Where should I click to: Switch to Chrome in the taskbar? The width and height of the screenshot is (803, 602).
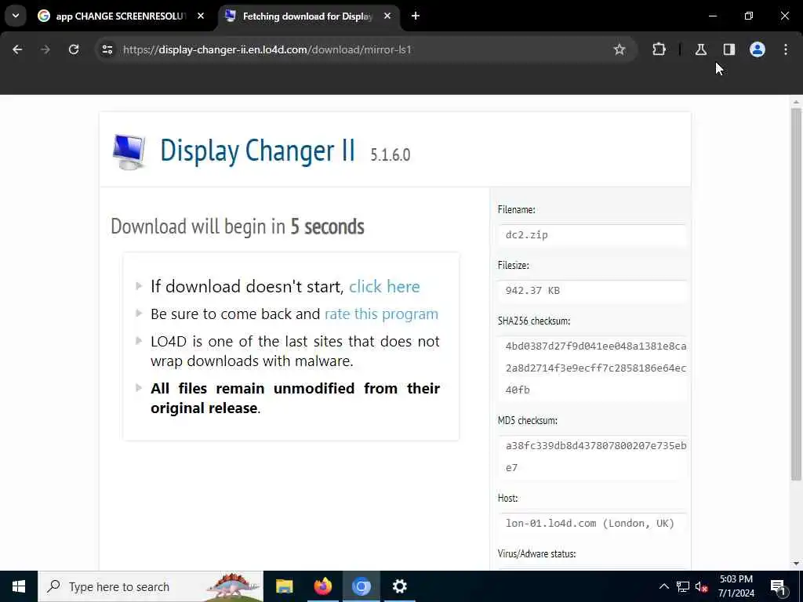tap(361, 586)
